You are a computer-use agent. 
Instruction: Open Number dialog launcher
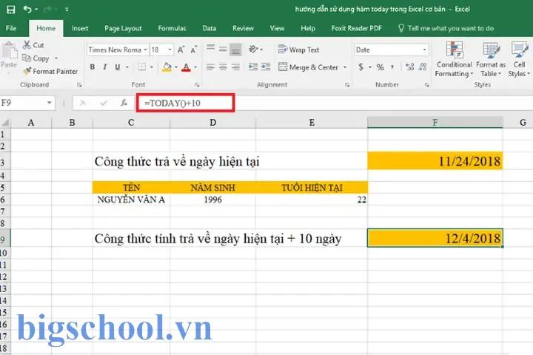426,84
